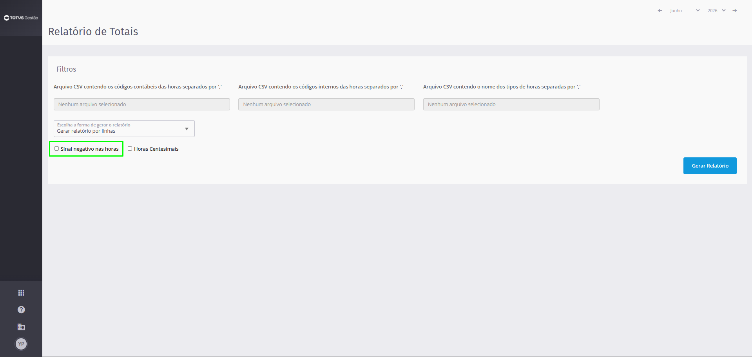The width and height of the screenshot is (752, 357).
Task: Click label about 'códigos contábeis das horas'
Action: click(x=138, y=87)
